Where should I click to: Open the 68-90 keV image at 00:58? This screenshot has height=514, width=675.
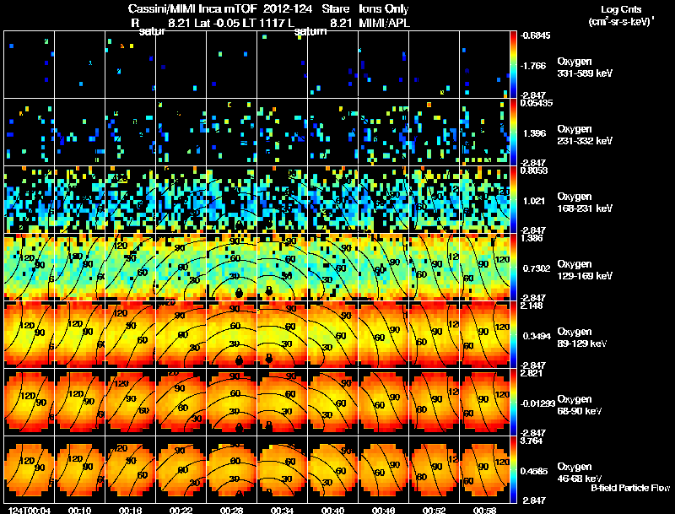click(x=484, y=402)
